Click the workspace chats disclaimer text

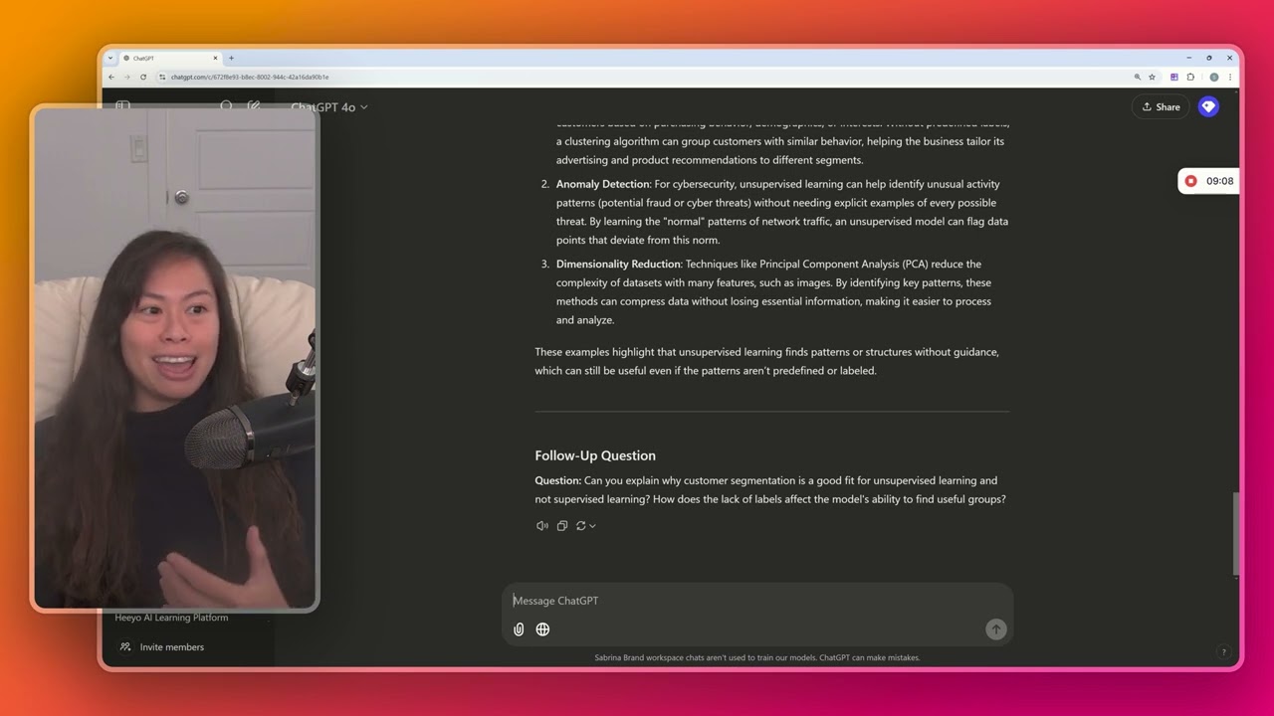757,657
